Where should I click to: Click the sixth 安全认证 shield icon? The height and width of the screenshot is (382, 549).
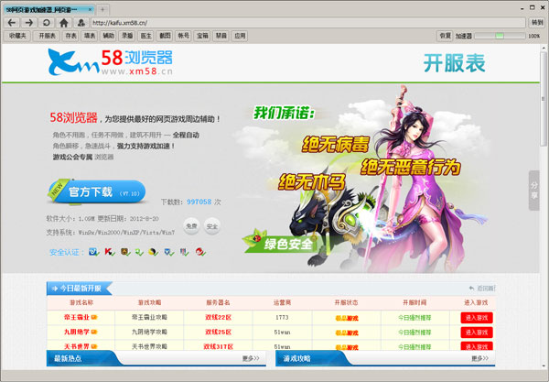pyautogui.click(x=169, y=252)
